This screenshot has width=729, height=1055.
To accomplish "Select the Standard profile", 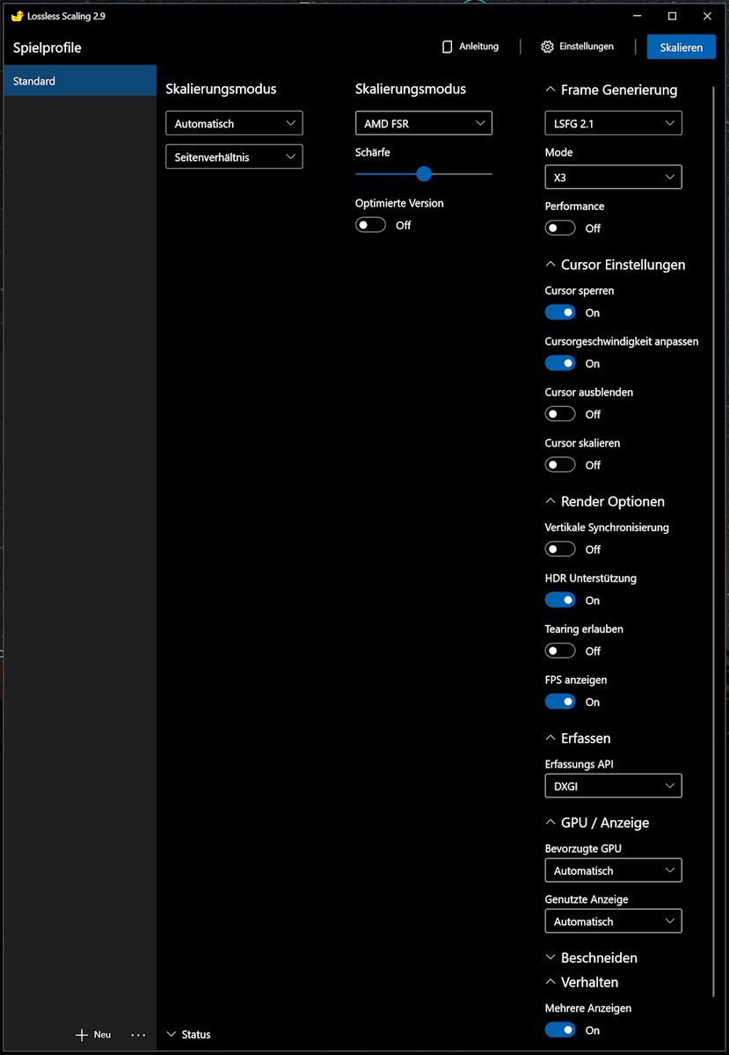I will coord(80,81).
